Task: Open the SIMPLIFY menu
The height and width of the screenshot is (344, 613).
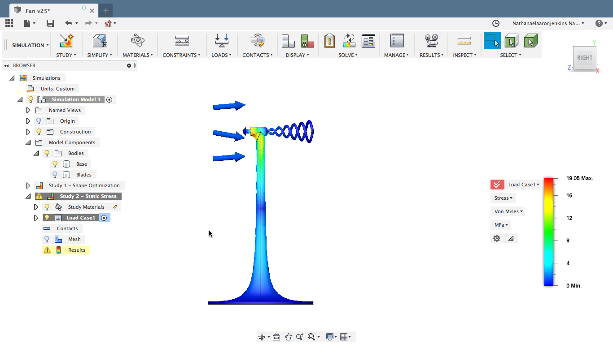Action: (x=100, y=55)
